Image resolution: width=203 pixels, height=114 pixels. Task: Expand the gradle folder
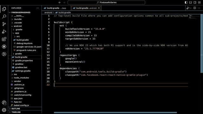tap(25, 54)
